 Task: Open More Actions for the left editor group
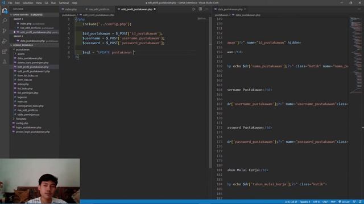pos(206,9)
